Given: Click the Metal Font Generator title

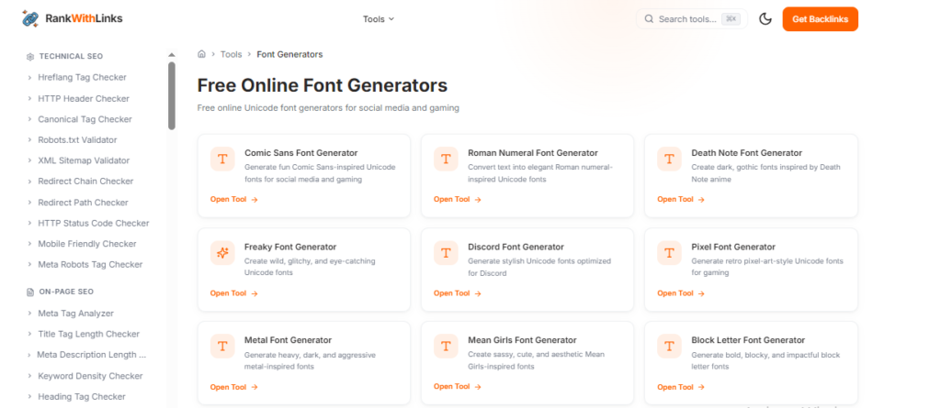Looking at the screenshot, I should (288, 340).
